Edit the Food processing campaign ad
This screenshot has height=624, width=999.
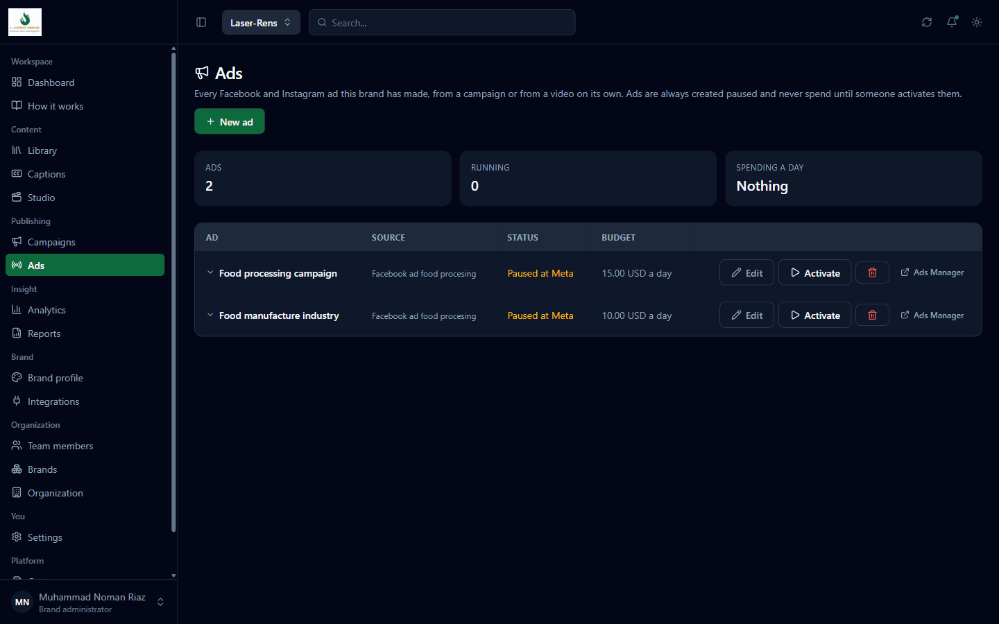click(746, 272)
